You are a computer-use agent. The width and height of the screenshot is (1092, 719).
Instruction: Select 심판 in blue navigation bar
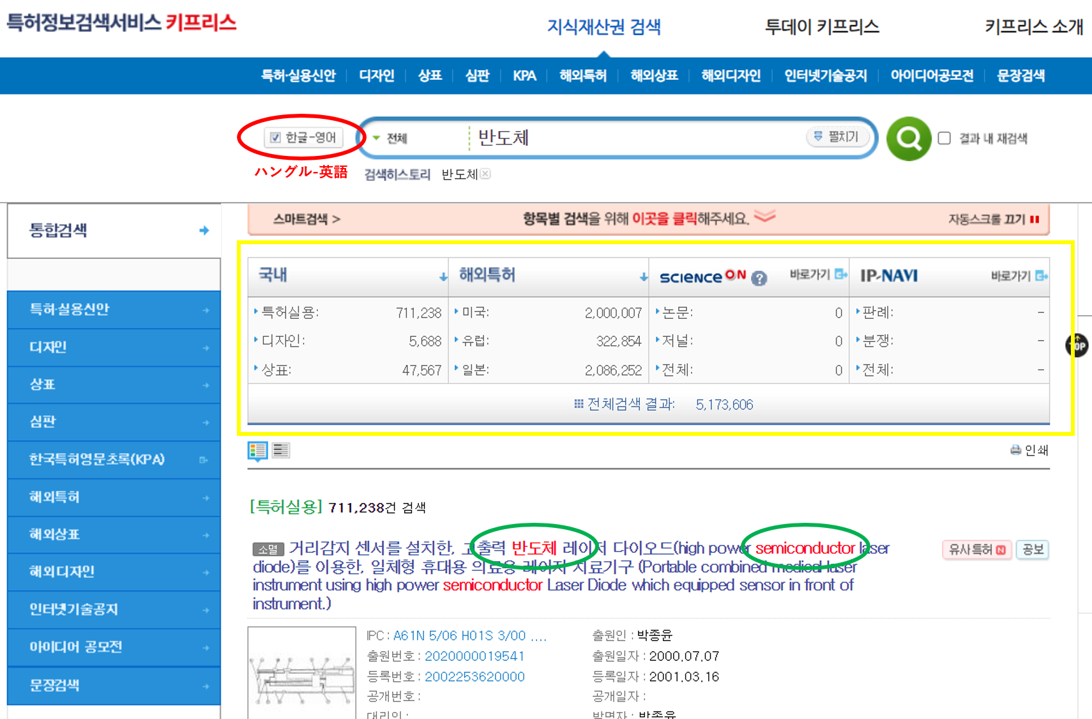point(477,75)
